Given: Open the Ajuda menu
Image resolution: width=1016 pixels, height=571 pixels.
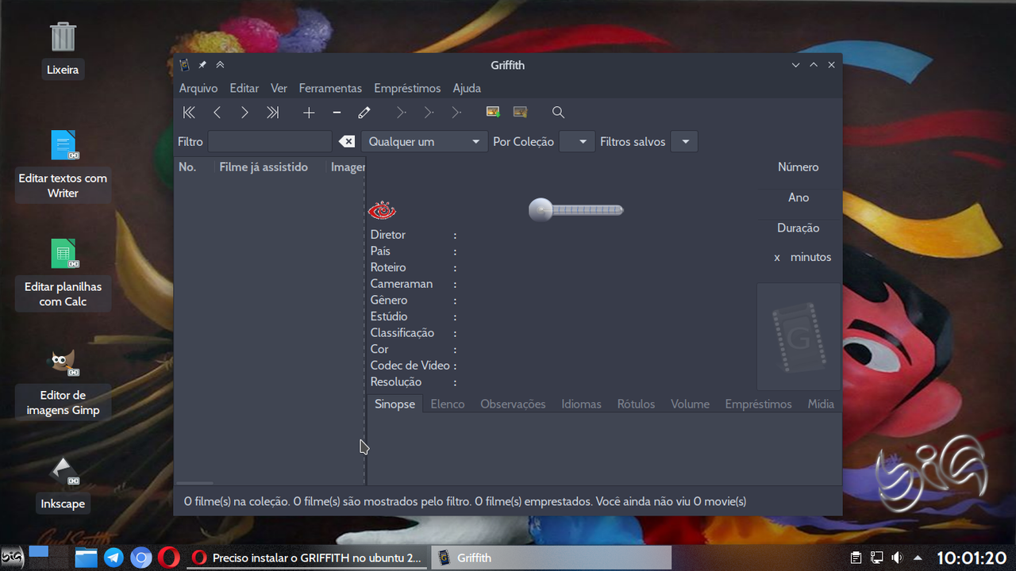Looking at the screenshot, I should [x=467, y=88].
